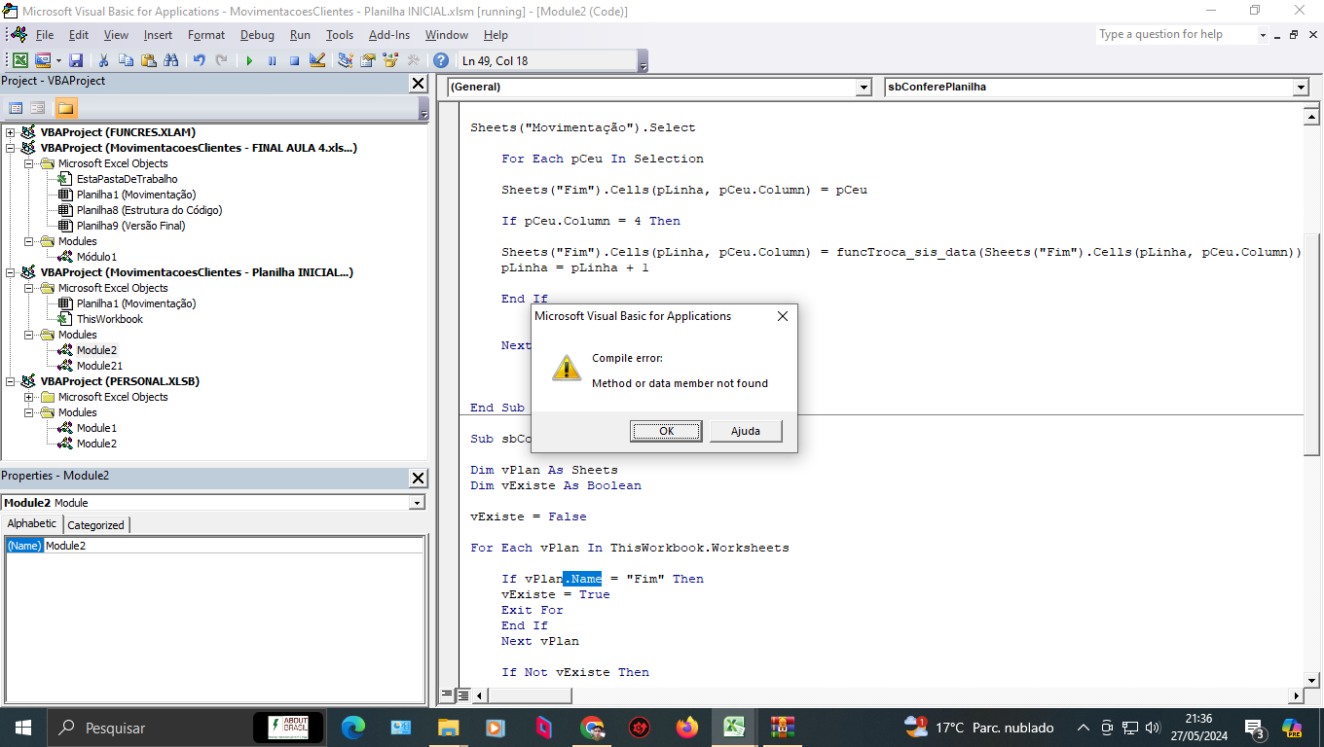This screenshot has width=1324, height=747.
Task: Click the Copy toolbar icon
Action: (x=127, y=60)
